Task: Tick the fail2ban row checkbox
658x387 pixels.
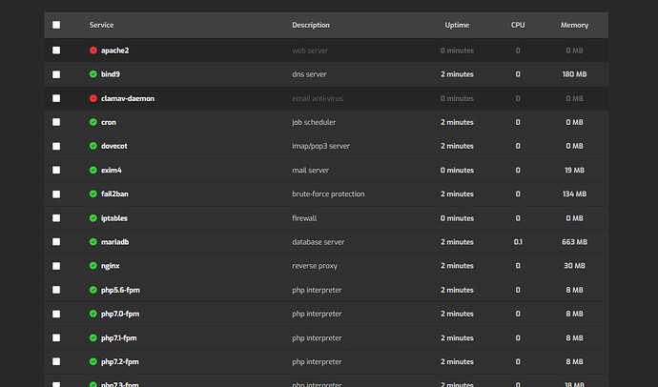Action: (56, 194)
